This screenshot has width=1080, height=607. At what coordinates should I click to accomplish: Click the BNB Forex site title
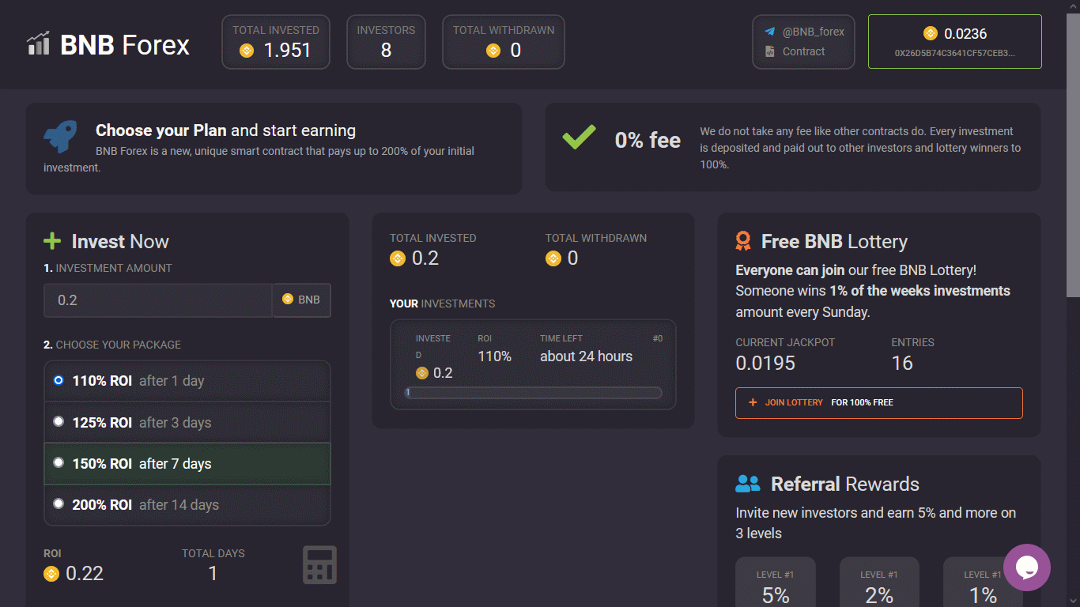coord(125,45)
